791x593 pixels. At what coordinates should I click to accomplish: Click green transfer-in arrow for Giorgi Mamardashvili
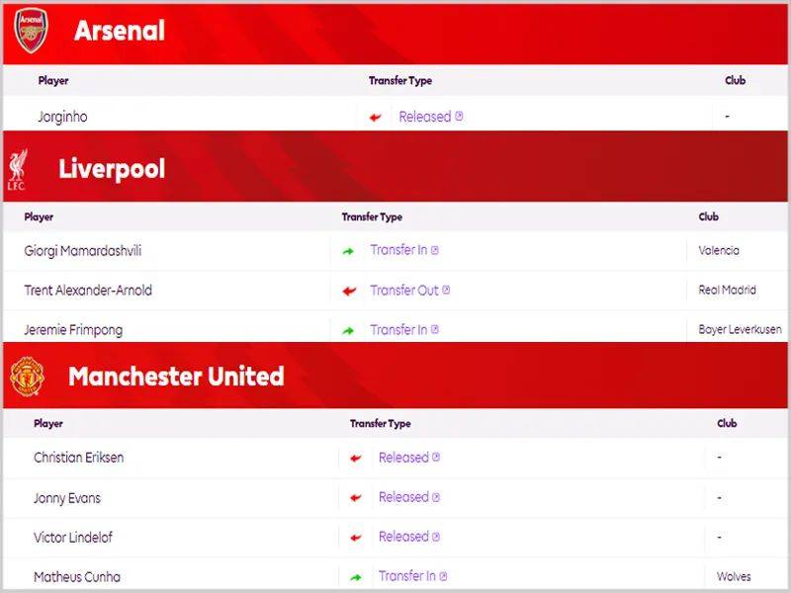[348, 252]
